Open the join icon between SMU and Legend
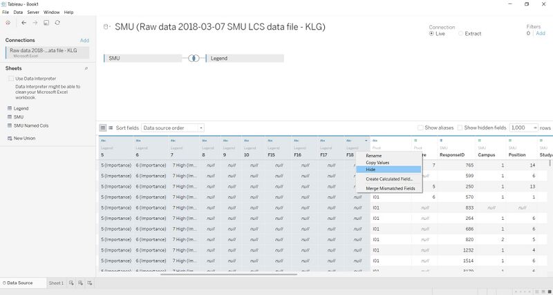553x295 pixels. point(194,59)
